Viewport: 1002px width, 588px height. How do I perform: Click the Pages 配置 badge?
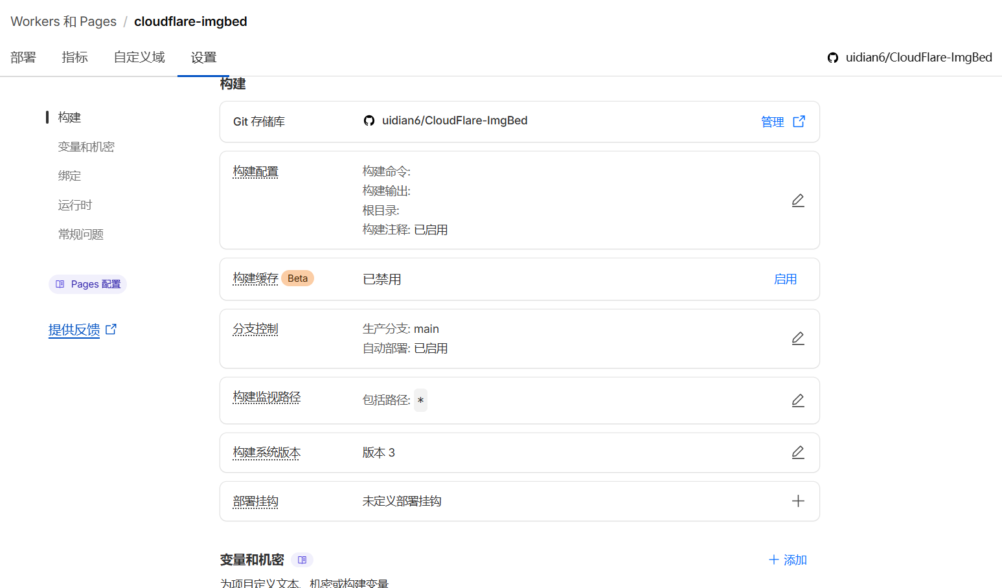[88, 284]
